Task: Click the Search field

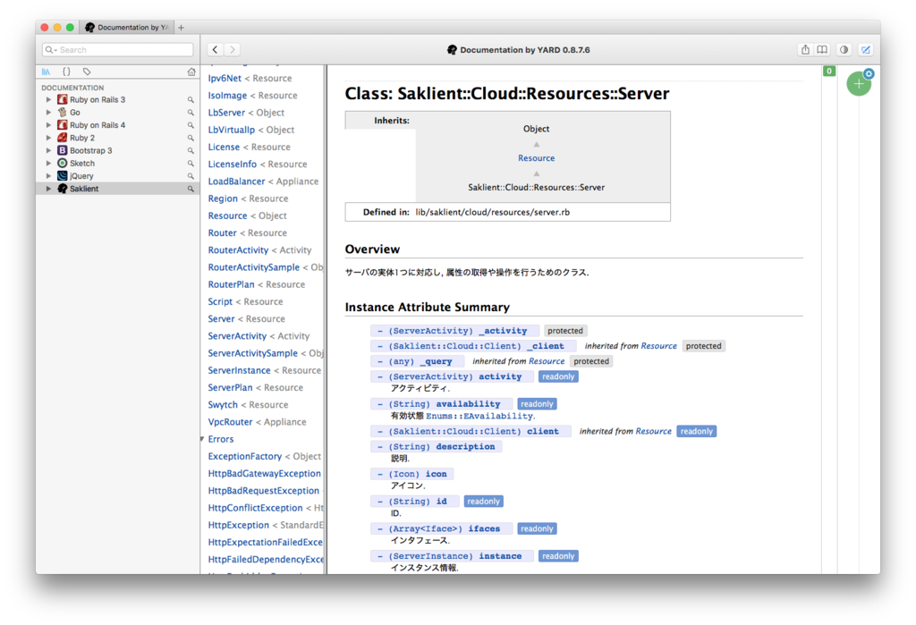Action: pos(117,50)
